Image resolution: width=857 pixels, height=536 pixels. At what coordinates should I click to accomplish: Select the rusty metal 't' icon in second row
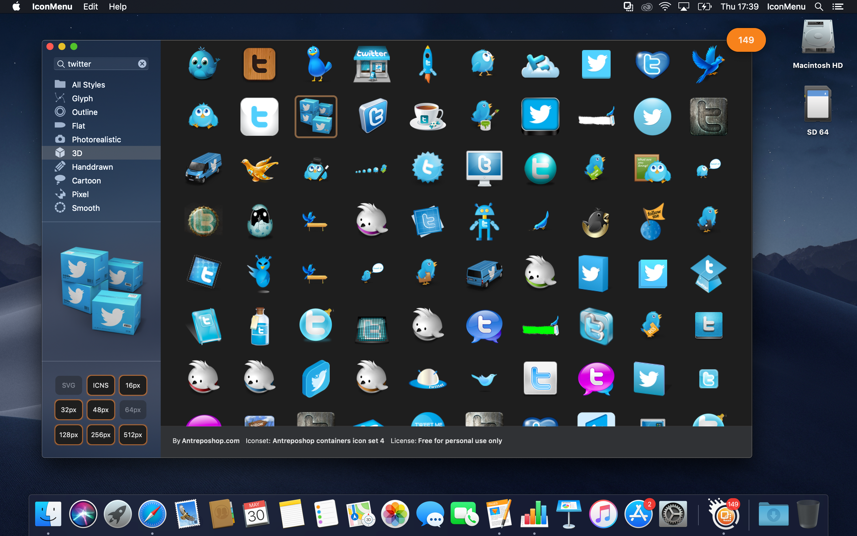point(708,116)
